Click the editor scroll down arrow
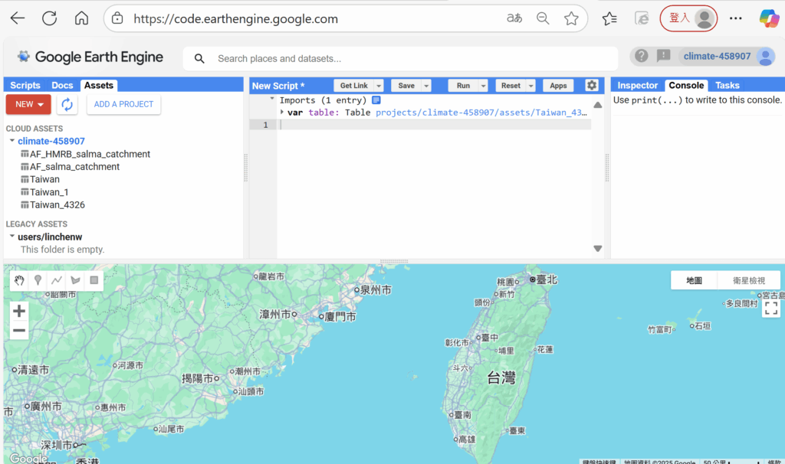 click(598, 249)
